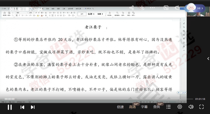This screenshot has height=114, width=210.
Task: Open the highlight color dropdown arrow
Action: click(40, 15)
